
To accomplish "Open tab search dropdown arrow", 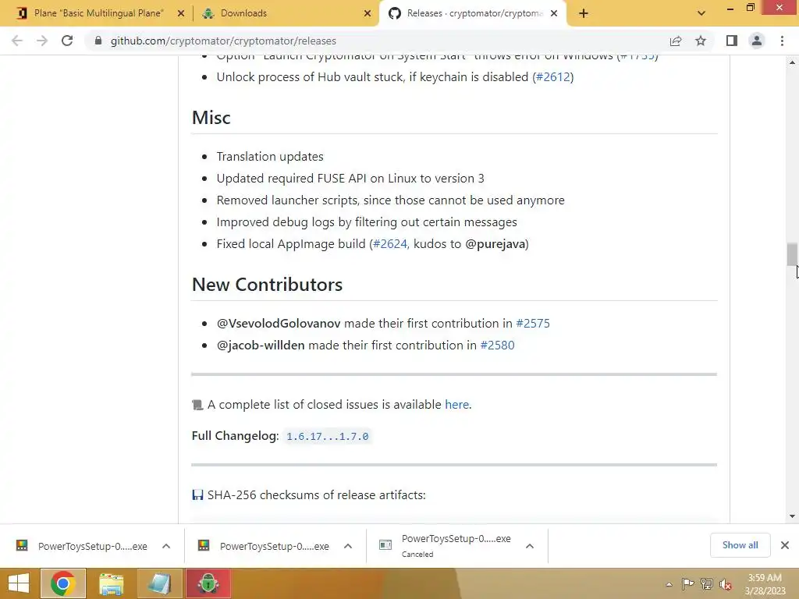I will click(701, 13).
